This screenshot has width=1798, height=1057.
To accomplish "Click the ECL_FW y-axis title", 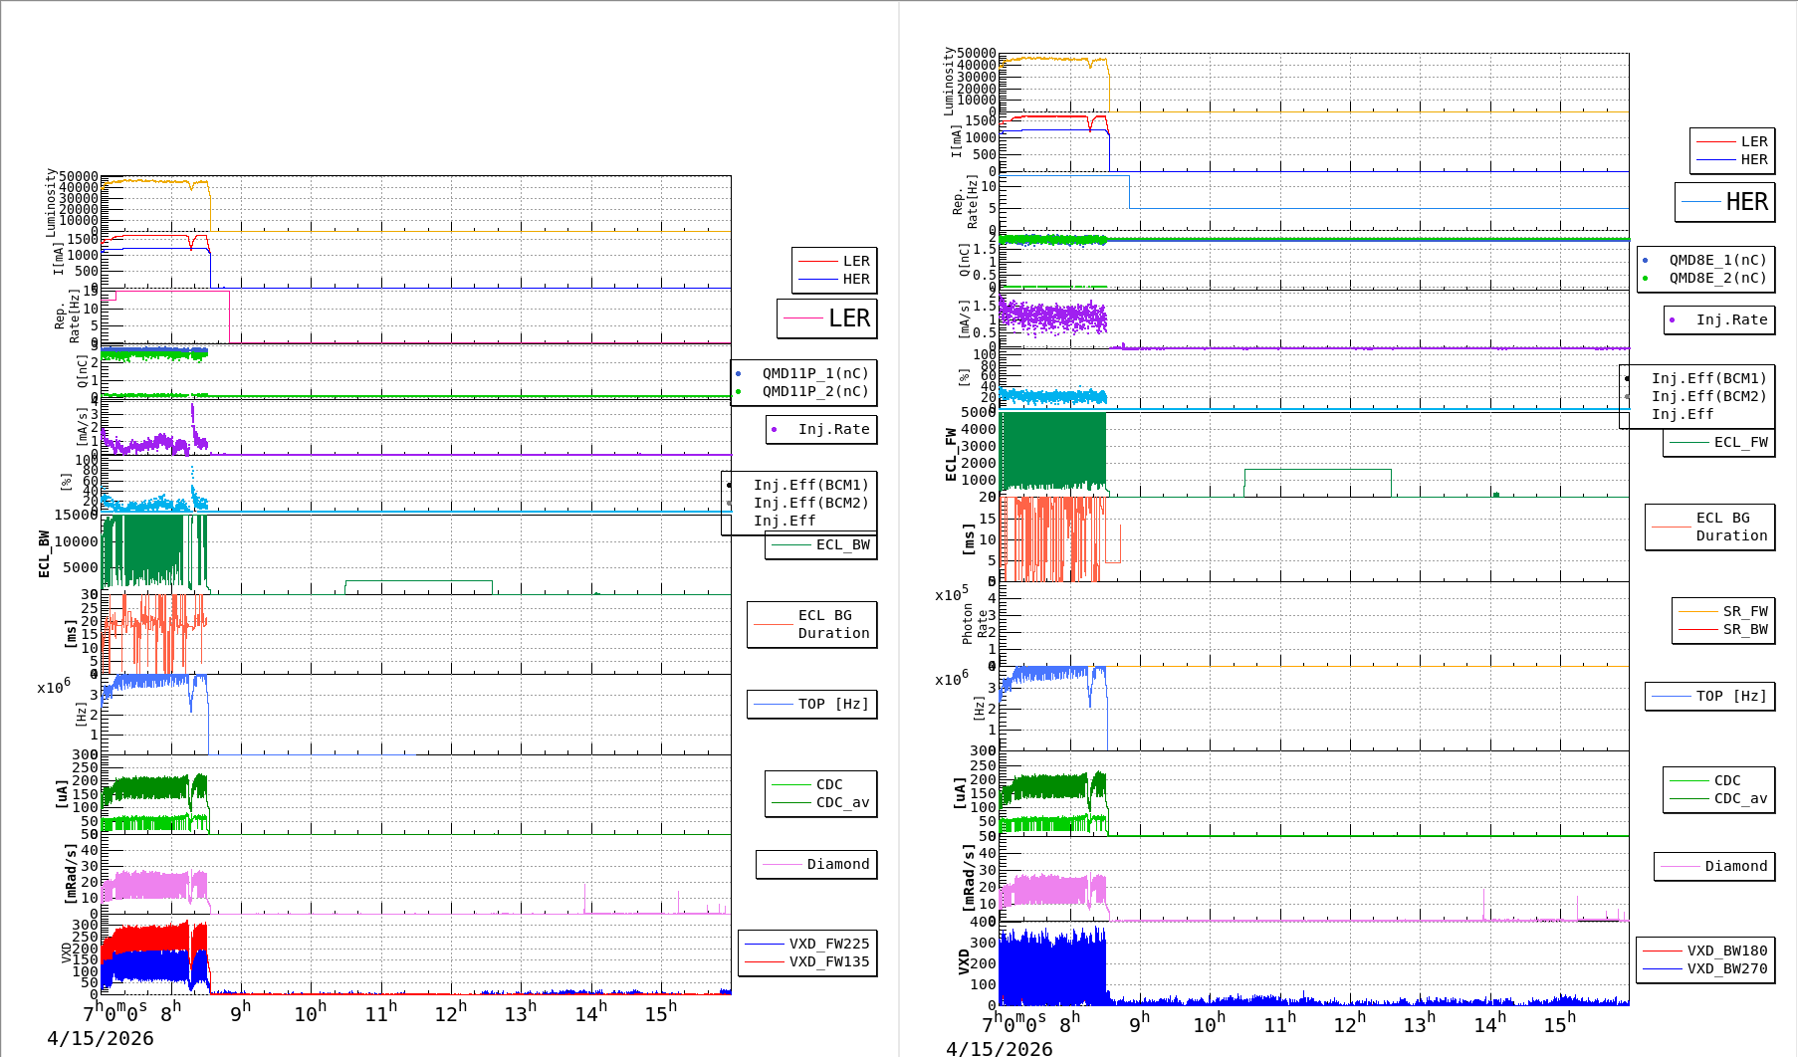I will pyautogui.click(x=951, y=455).
